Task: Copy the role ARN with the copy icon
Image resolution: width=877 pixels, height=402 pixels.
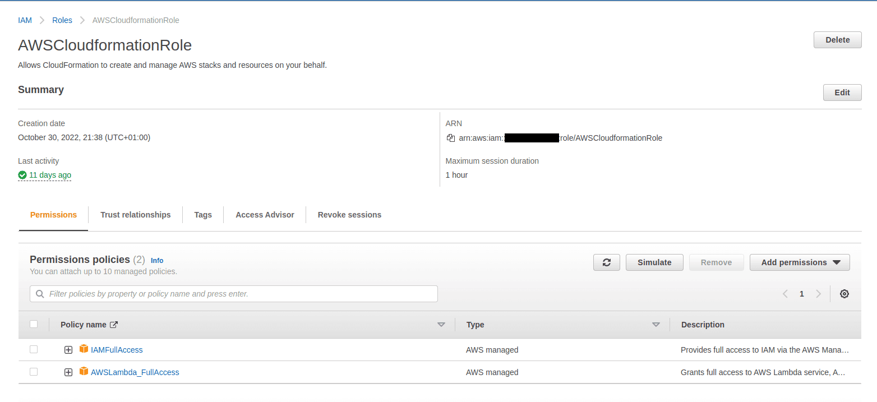Action: coord(450,138)
